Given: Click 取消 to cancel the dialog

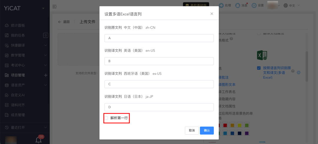Looking at the screenshot, I should tap(192, 130).
